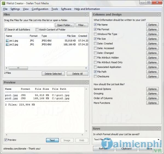Screen dimensions: 164x154
Task: Enable the Checksums column
Action: click(95, 76)
